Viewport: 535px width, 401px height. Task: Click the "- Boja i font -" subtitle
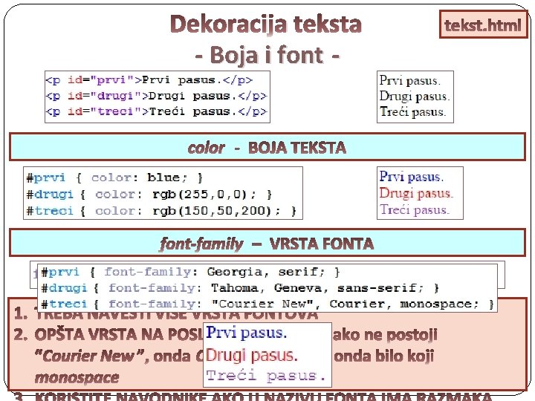point(267,55)
